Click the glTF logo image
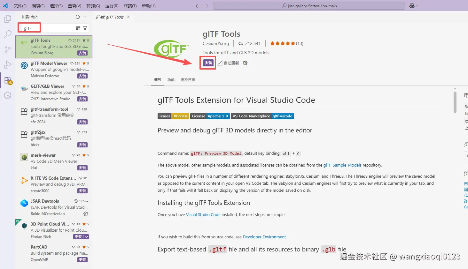 click(171, 49)
